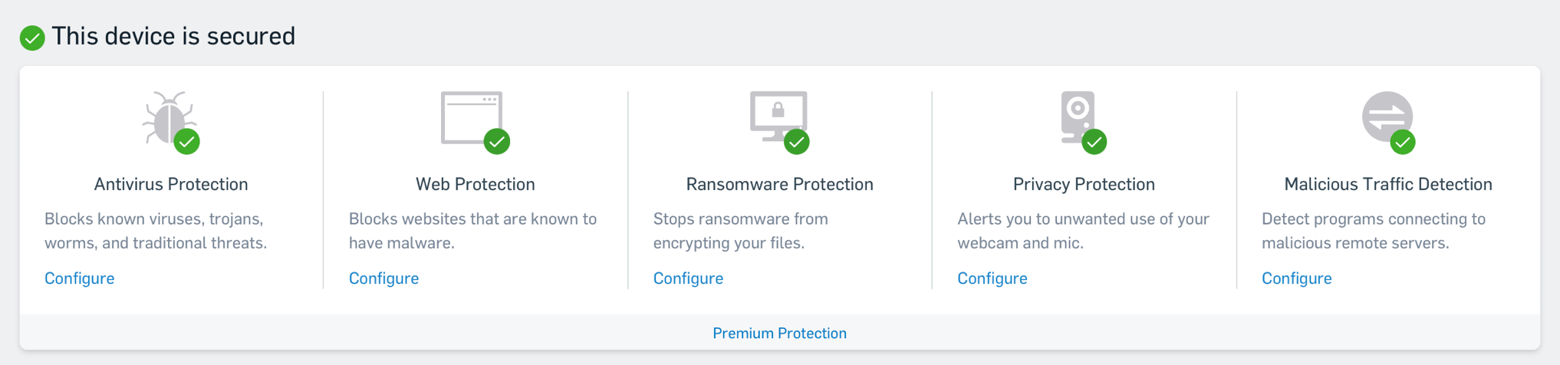The height and width of the screenshot is (365, 1560).
Task: Open Configure under Privacy Protection
Action: (x=992, y=278)
